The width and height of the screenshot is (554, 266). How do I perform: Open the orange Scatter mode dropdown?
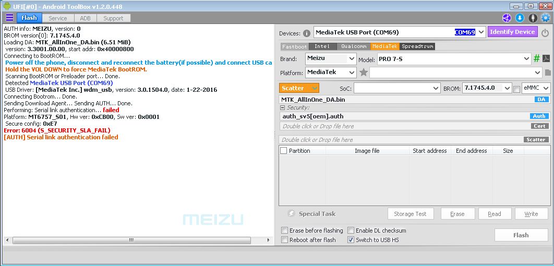(x=299, y=88)
